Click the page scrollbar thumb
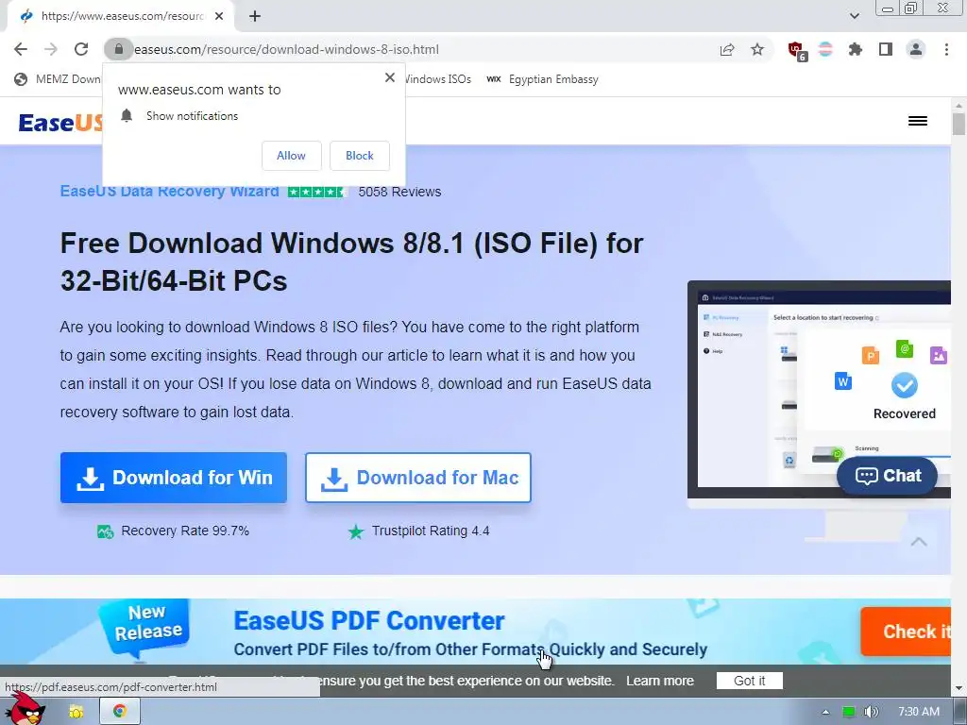Viewport: 967px width, 725px height. coord(959,124)
